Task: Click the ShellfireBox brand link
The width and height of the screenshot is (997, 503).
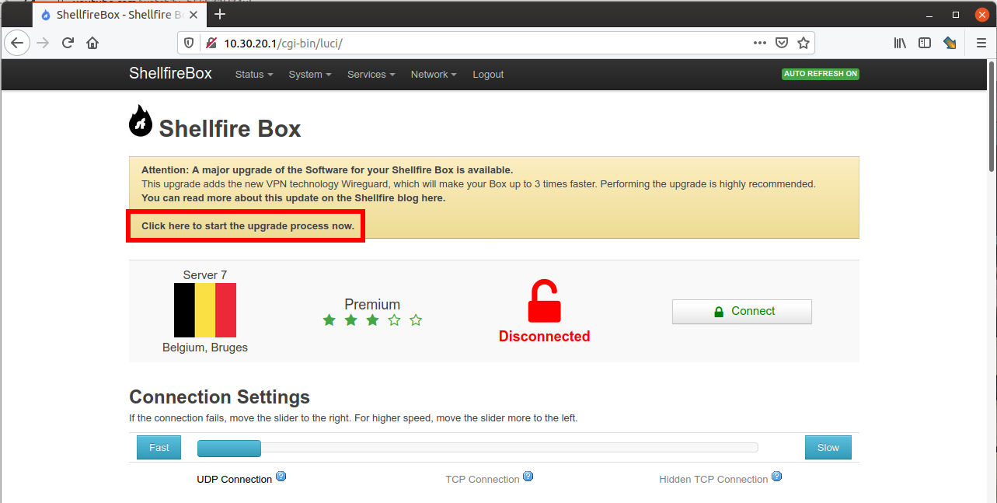Action: [170, 74]
